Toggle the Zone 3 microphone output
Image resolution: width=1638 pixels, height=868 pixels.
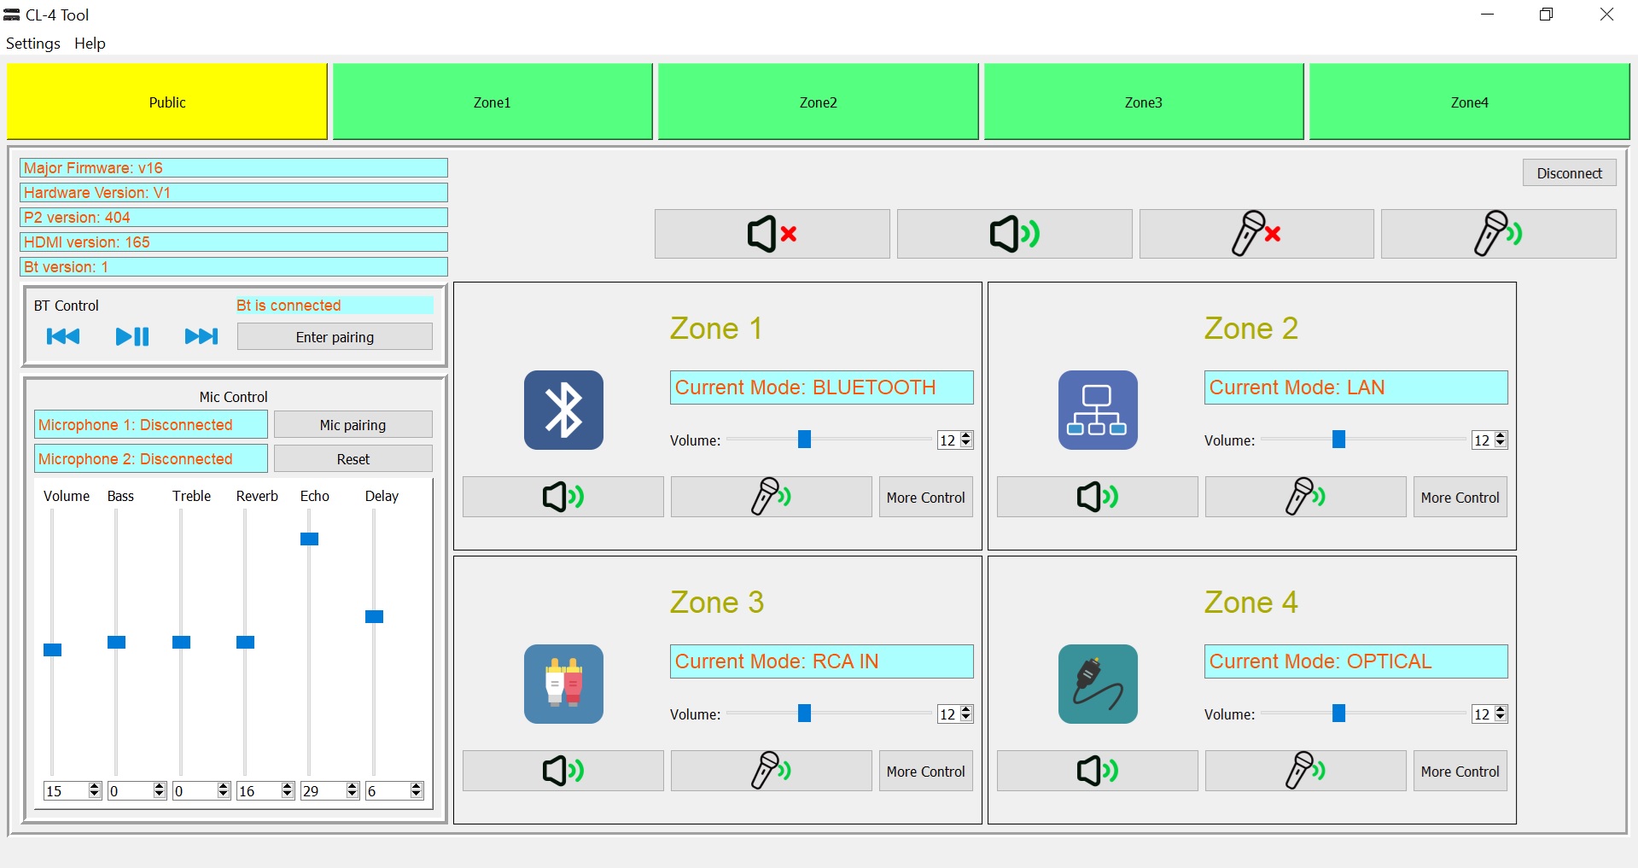coord(771,771)
